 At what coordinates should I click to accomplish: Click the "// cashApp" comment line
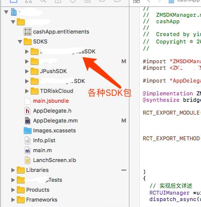click(x=161, y=21)
